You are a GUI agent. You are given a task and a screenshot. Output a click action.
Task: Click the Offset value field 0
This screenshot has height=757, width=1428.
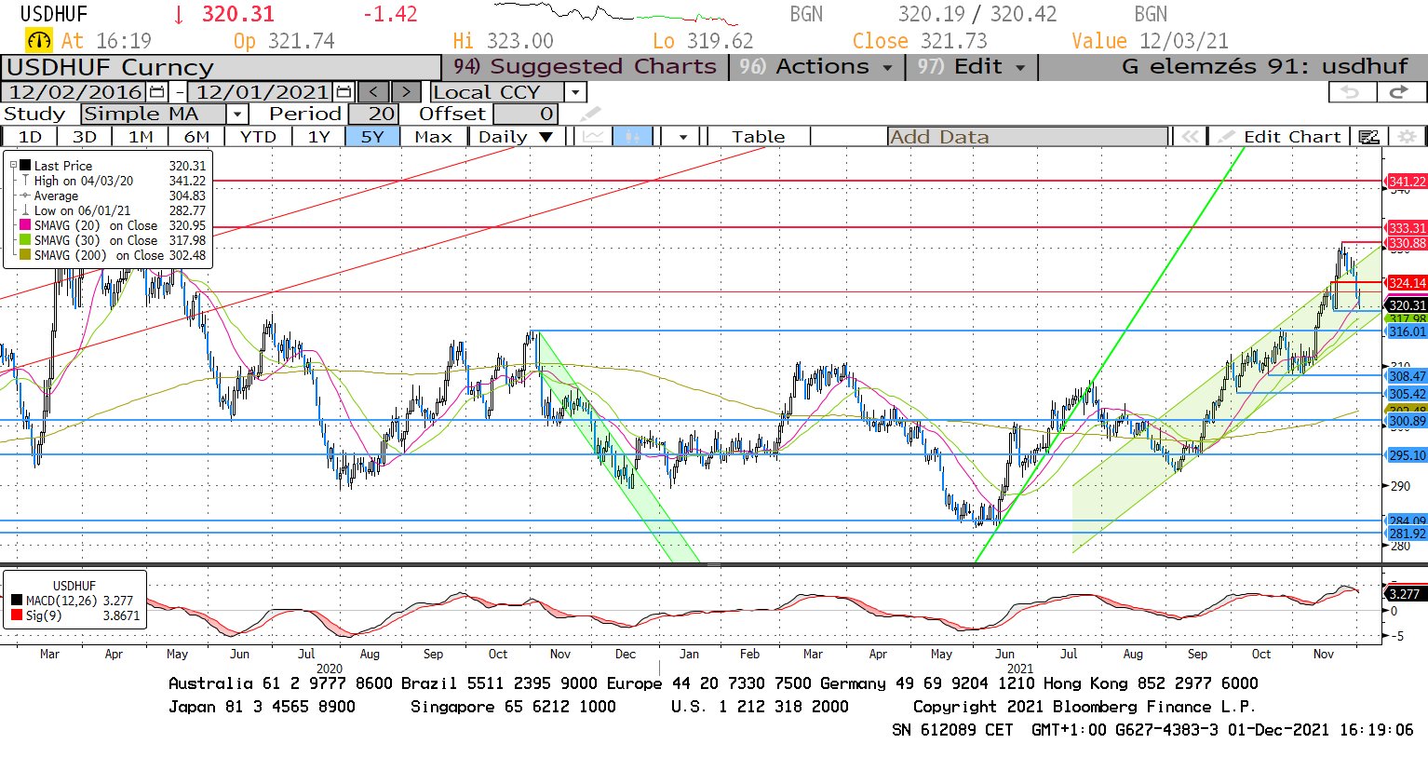point(526,115)
